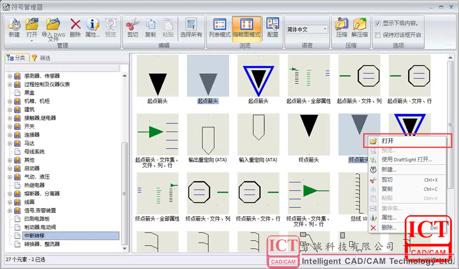The width and height of the screenshot is (459, 269).
Task: Select 气动，液压 category
Action: pyautogui.click(x=37, y=177)
